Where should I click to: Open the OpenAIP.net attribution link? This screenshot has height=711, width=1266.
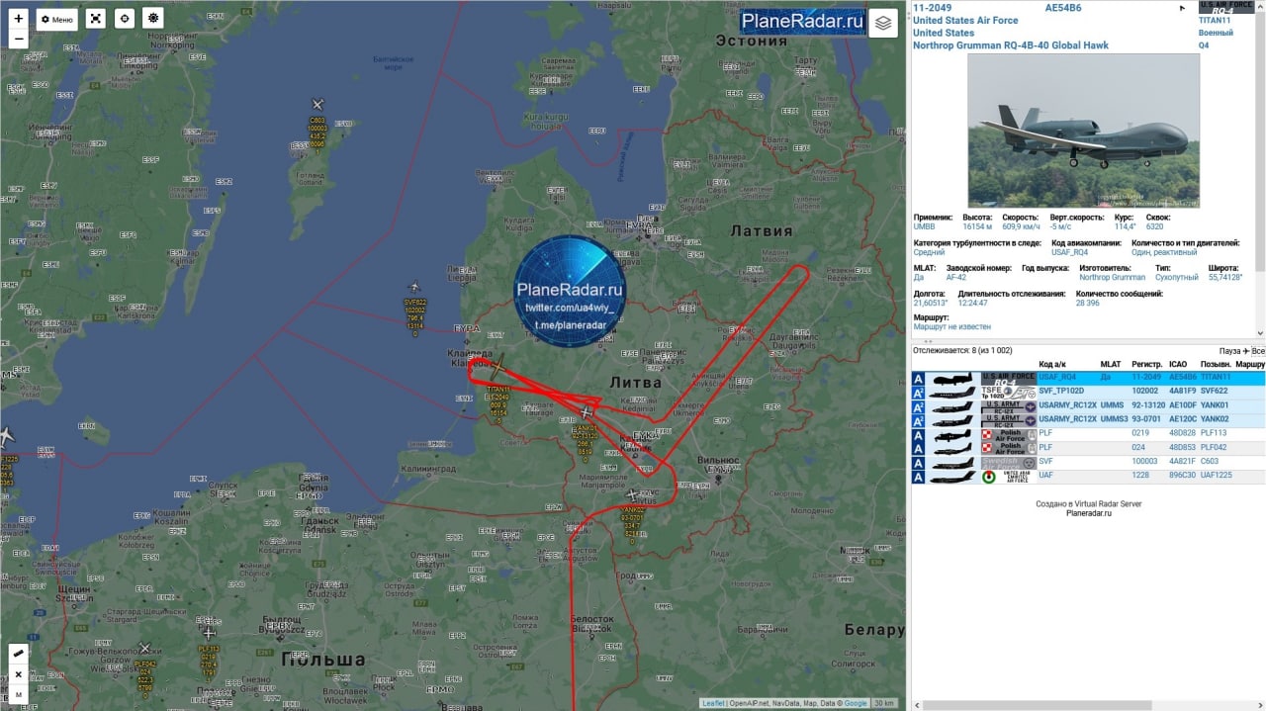pyautogui.click(x=749, y=703)
